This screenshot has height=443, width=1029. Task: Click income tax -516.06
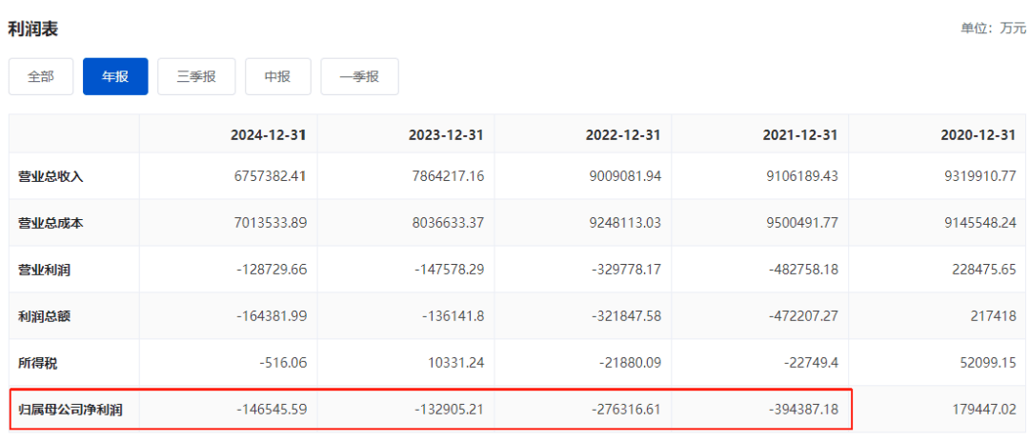[x=284, y=362]
